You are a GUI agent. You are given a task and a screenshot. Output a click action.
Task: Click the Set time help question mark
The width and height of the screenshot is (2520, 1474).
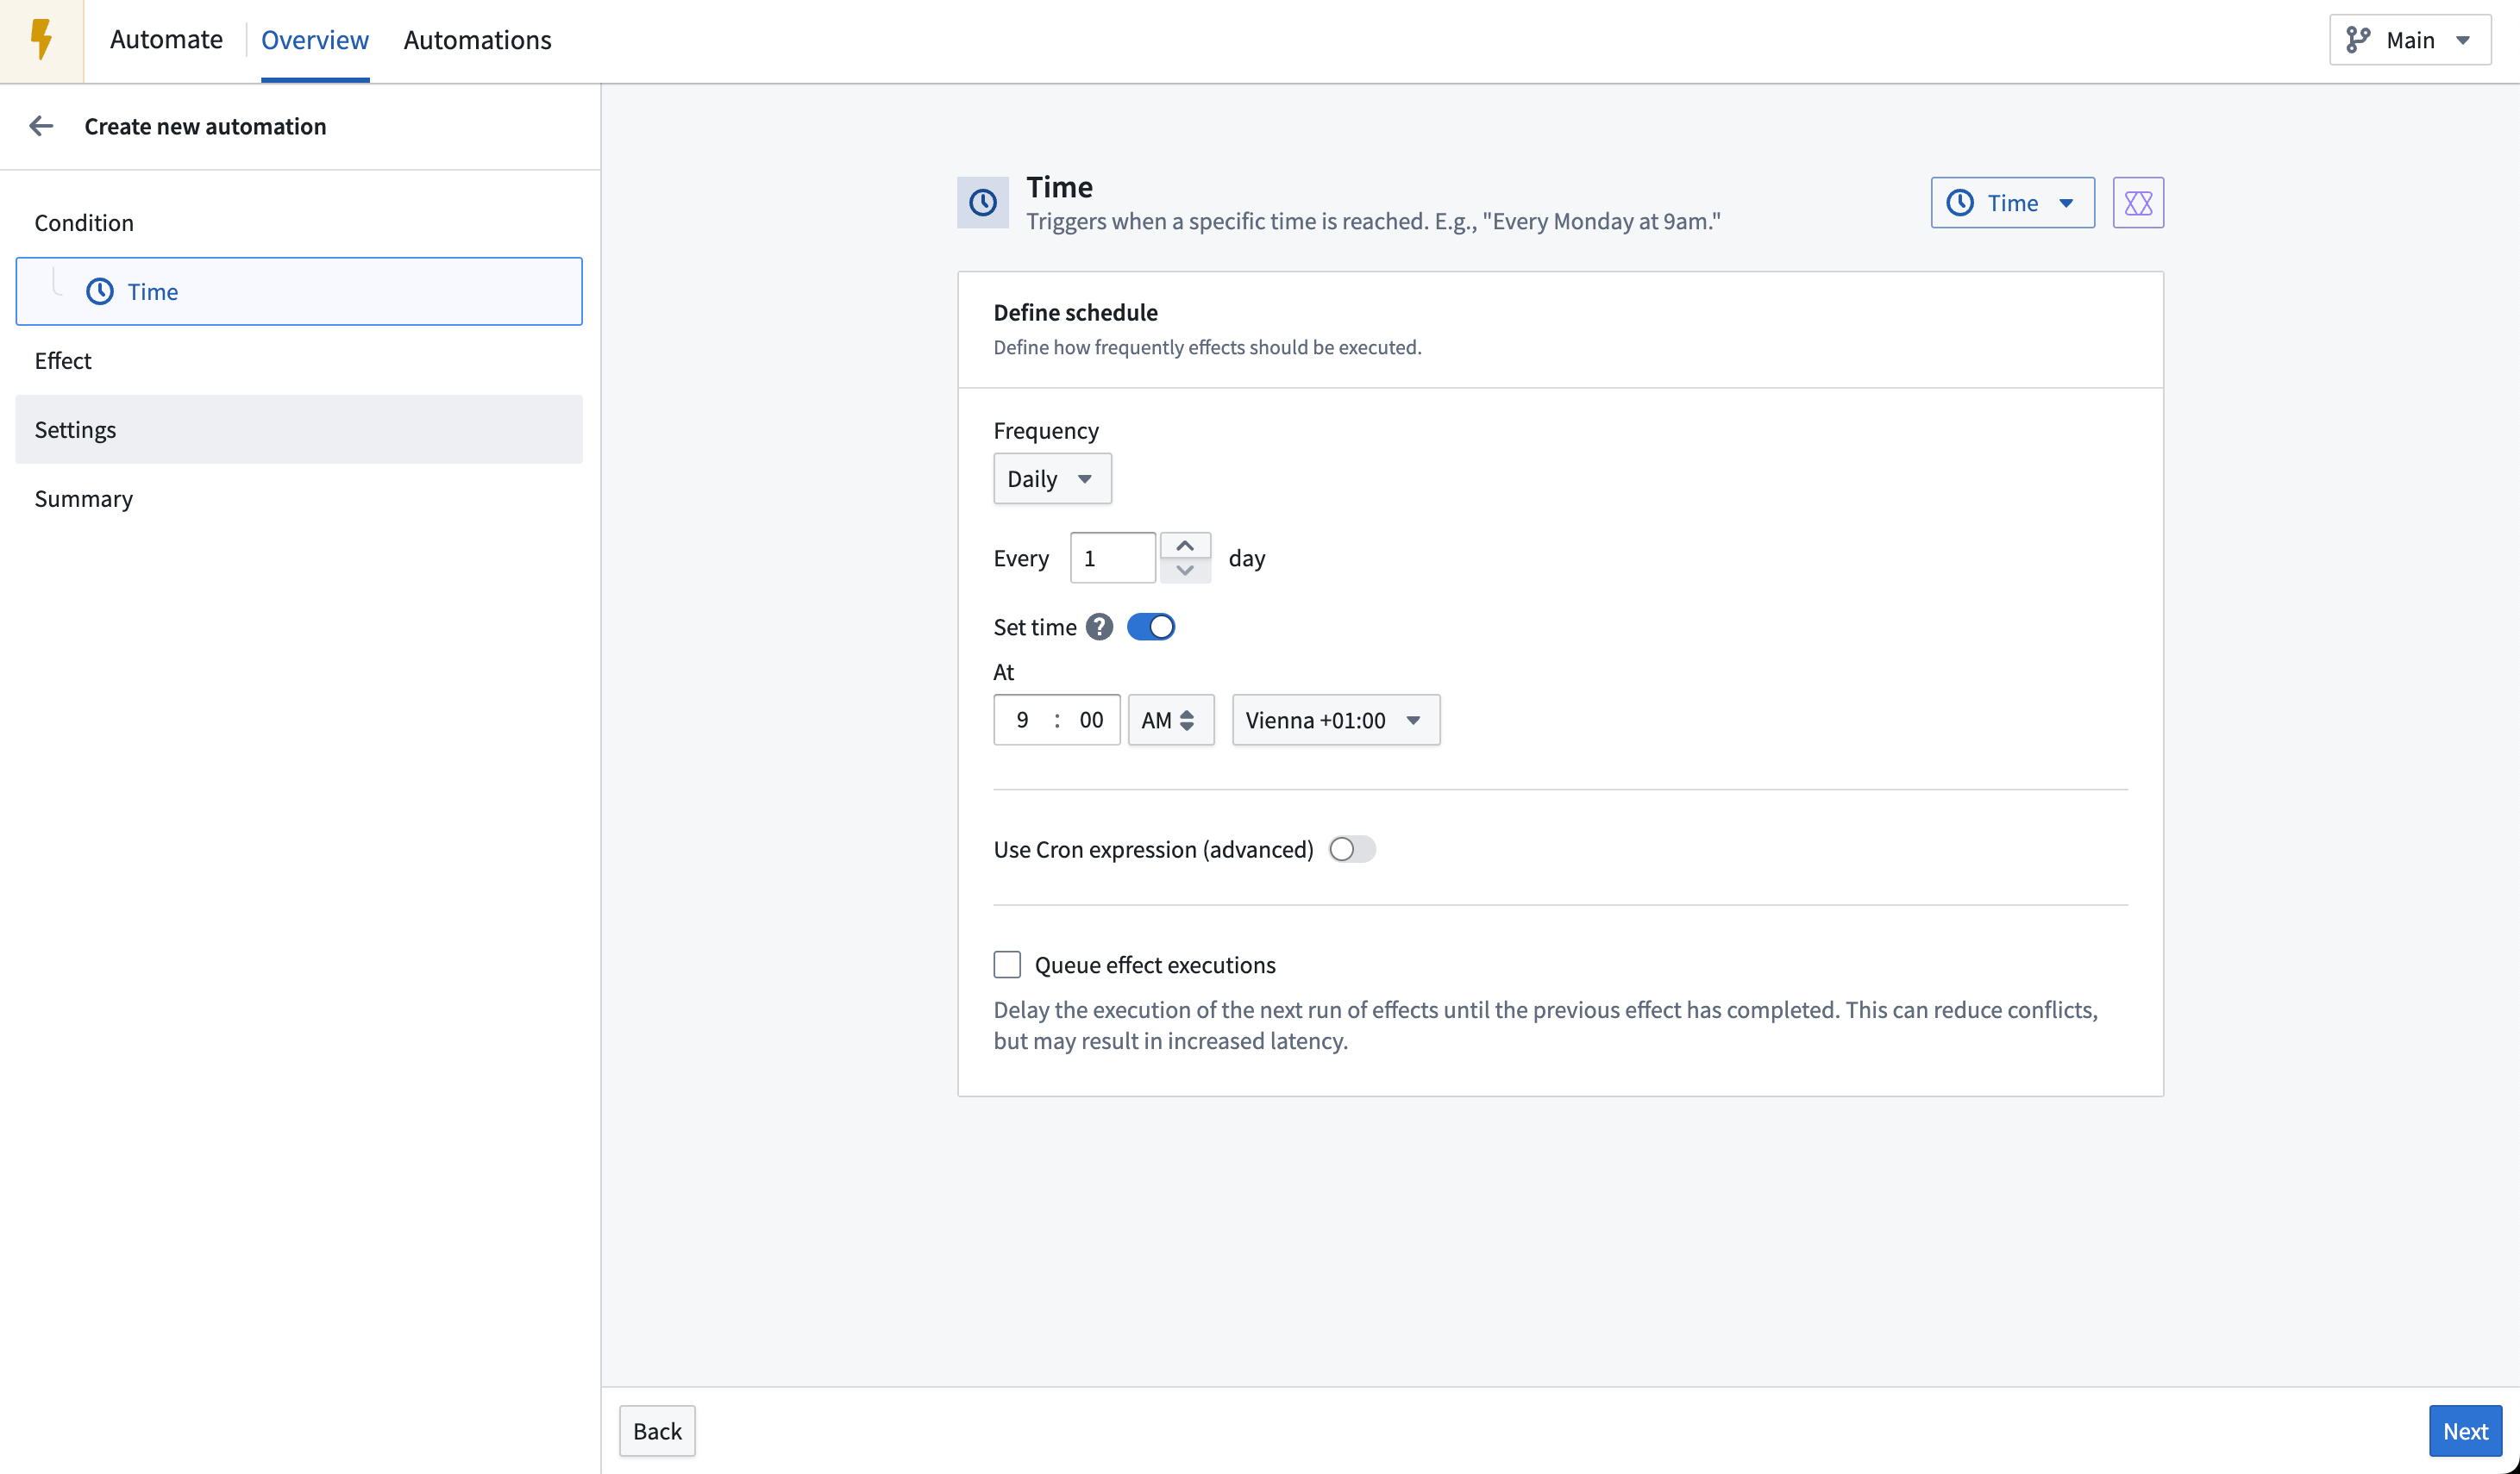1099,627
